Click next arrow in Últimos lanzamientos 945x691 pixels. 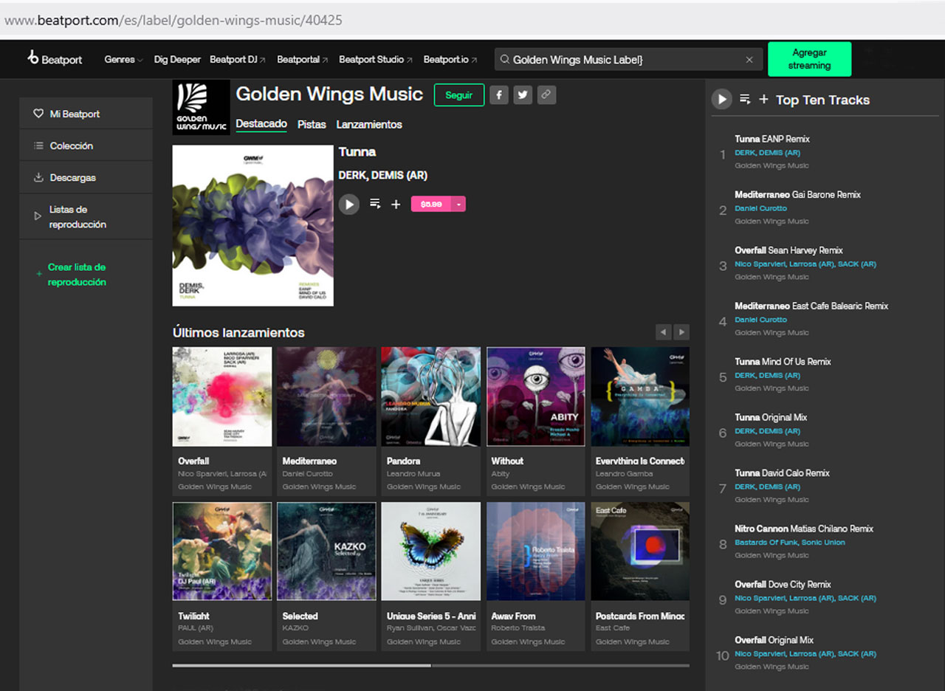[x=681, y=332]
